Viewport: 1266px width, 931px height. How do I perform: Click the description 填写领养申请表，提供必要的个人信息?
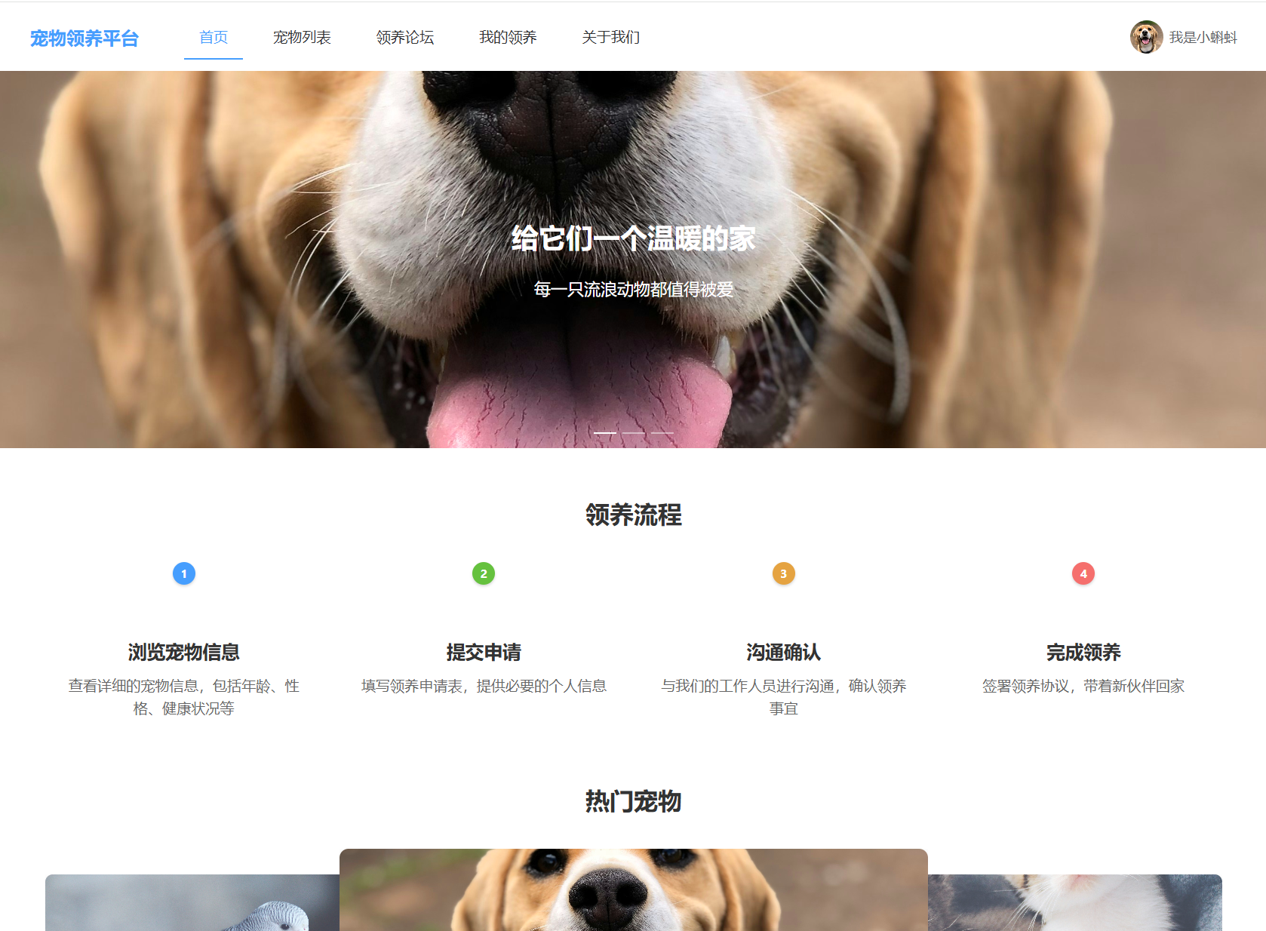tap(484, 686)
